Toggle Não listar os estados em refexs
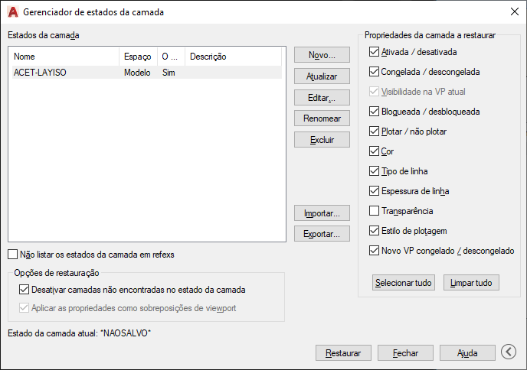The height and width of the screenshot is (370, 527). (x=13, y=255)
